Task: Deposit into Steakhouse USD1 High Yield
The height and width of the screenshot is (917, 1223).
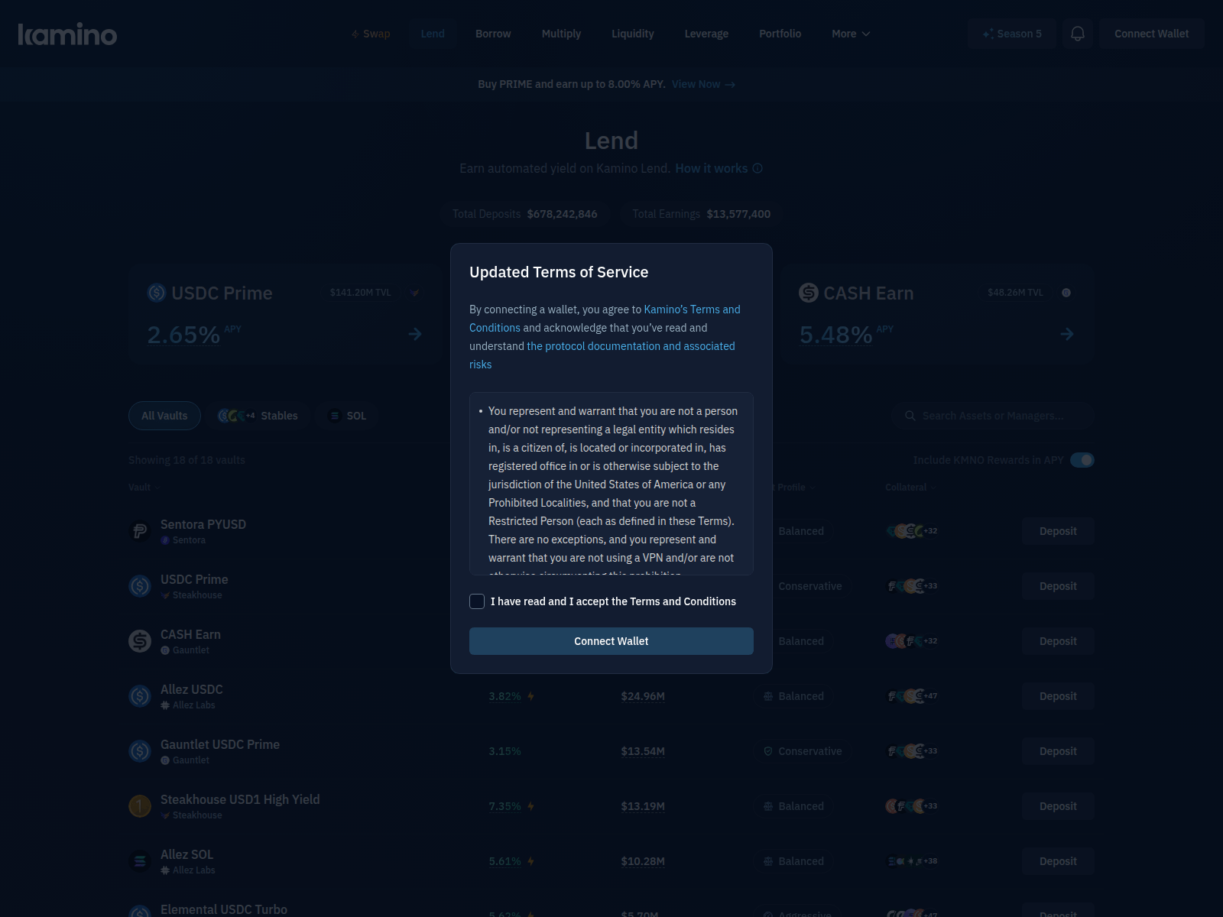Action: click(x=1058, y=806)
